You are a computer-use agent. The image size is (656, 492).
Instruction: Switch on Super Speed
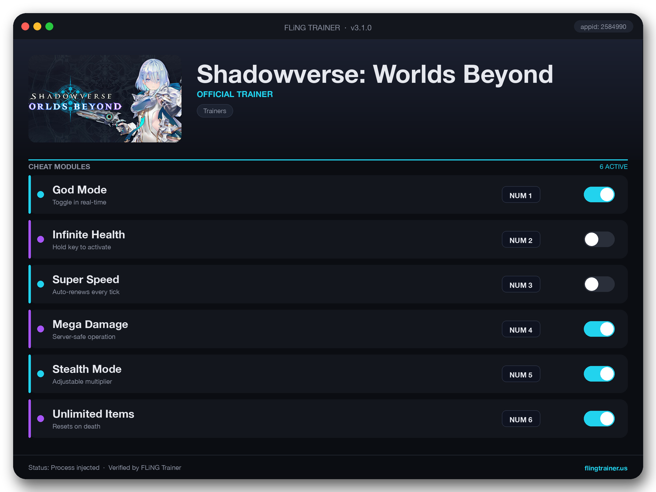coord(599,284)
